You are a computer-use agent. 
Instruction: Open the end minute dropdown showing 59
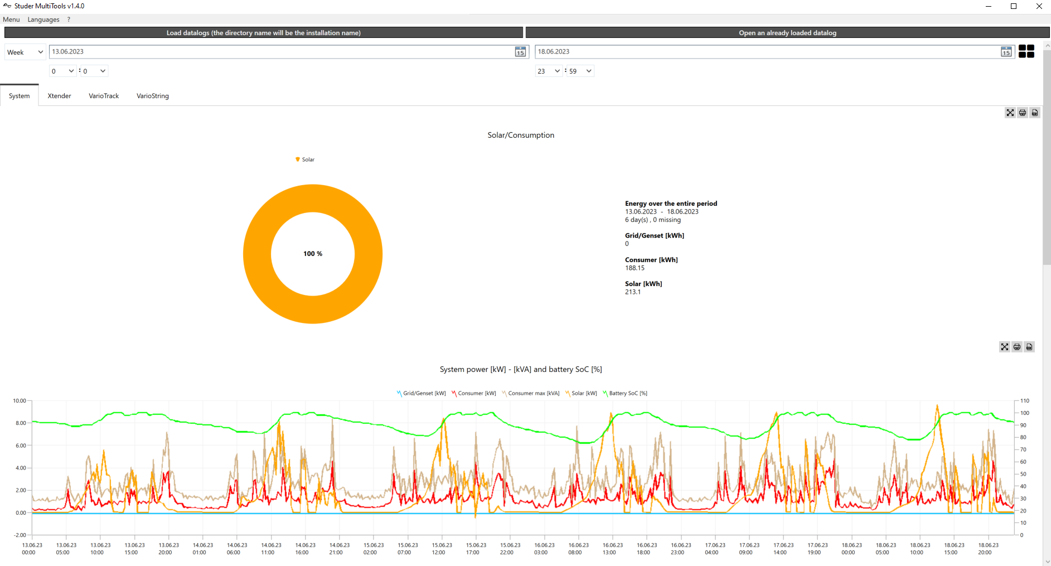point(580,71)
